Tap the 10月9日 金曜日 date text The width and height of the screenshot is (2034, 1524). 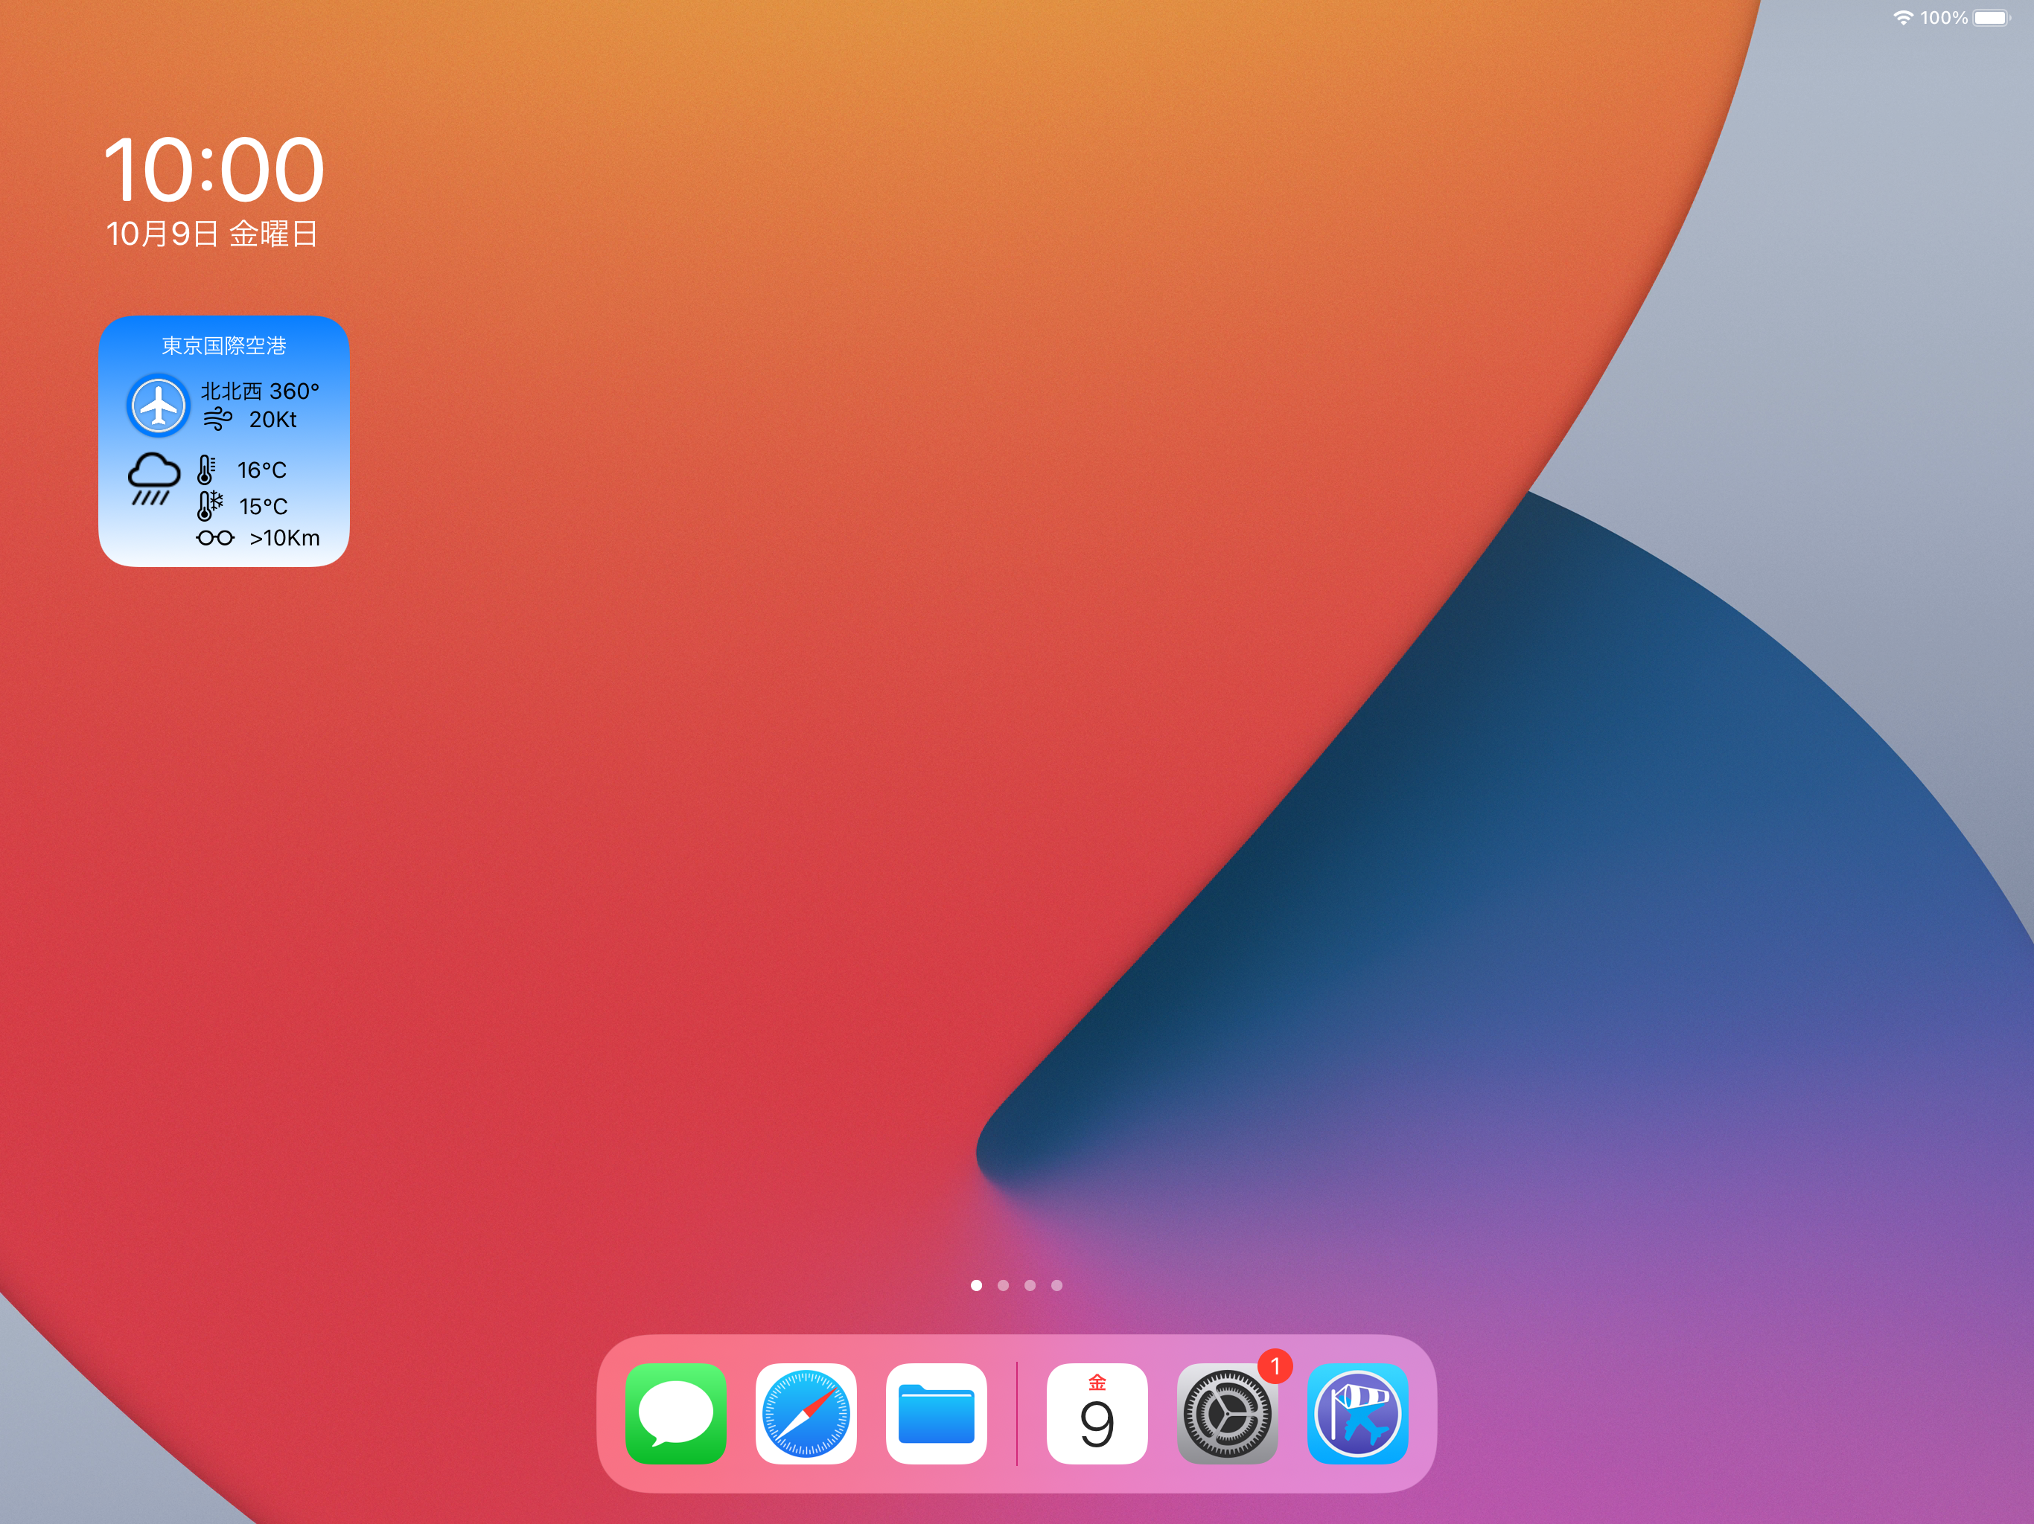click(x=211, y=234)
